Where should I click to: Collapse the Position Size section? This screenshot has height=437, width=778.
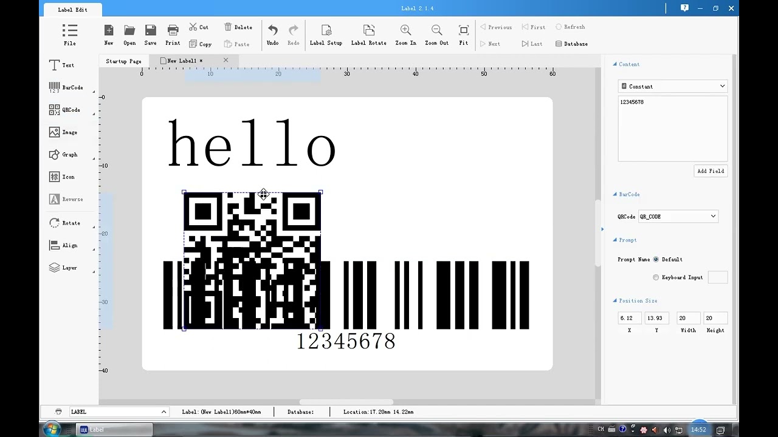tap(614, 300)
